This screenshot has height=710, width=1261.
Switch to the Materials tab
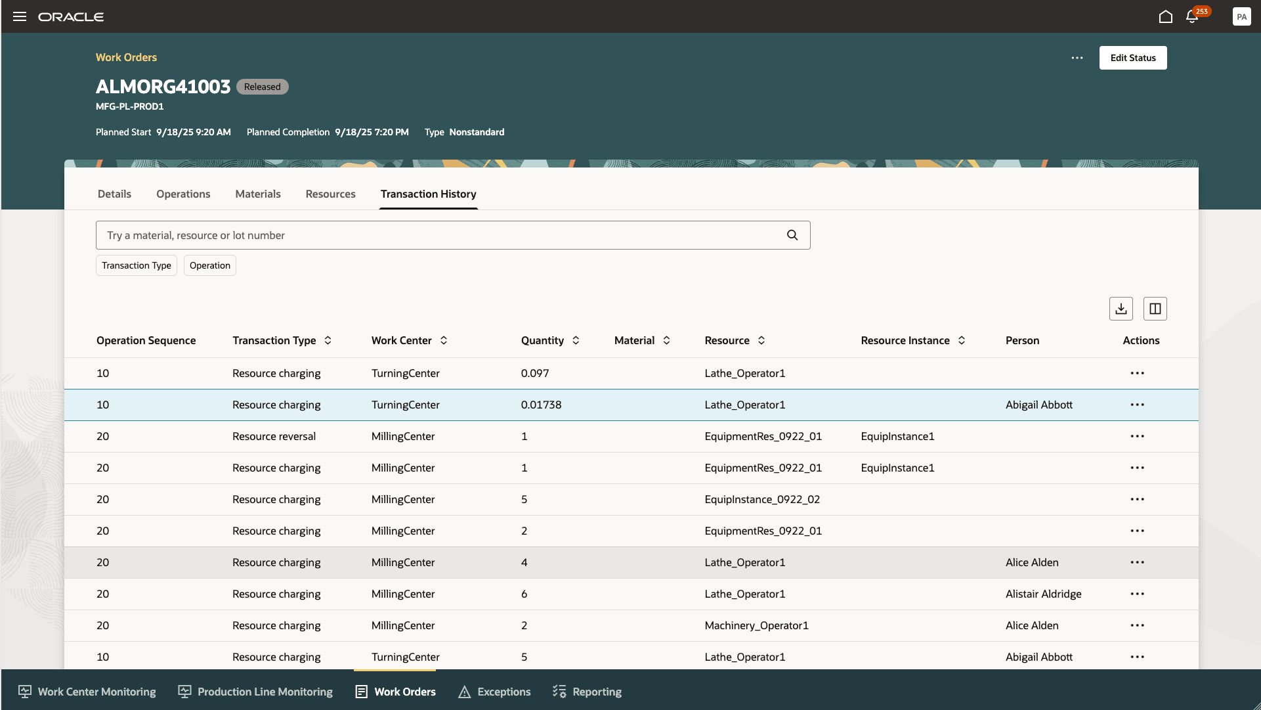click(257, 194)
